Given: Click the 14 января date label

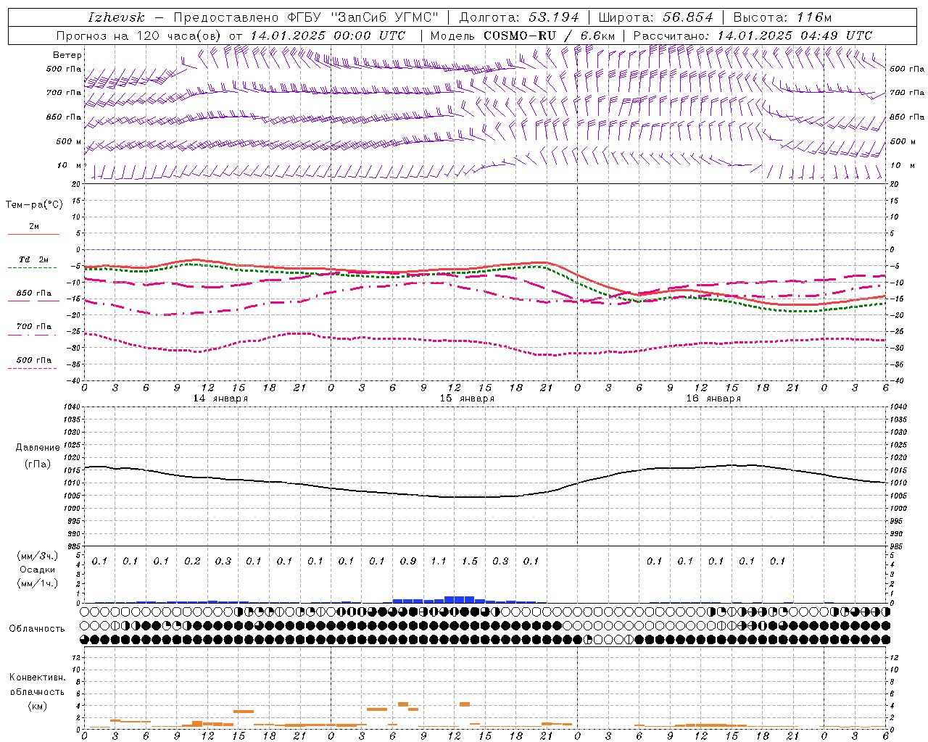Looking at the screenshot, I should click(x=220, y=399).
